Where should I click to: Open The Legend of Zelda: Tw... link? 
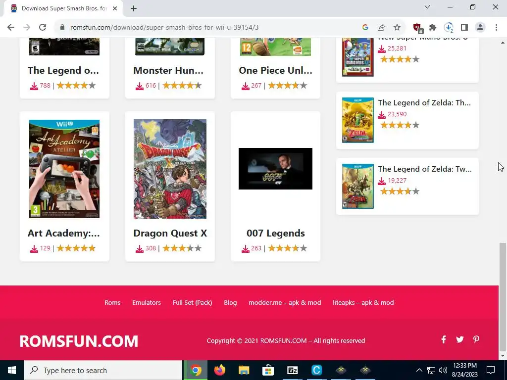point(425,169)
